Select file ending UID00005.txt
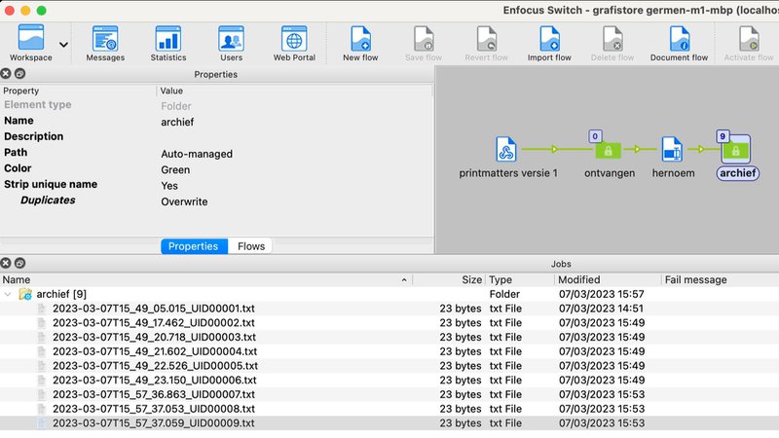This screenshot has width=779, height=438. 154,366
